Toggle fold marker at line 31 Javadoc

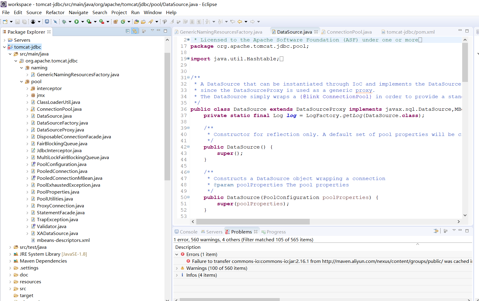tap(188, 77)
